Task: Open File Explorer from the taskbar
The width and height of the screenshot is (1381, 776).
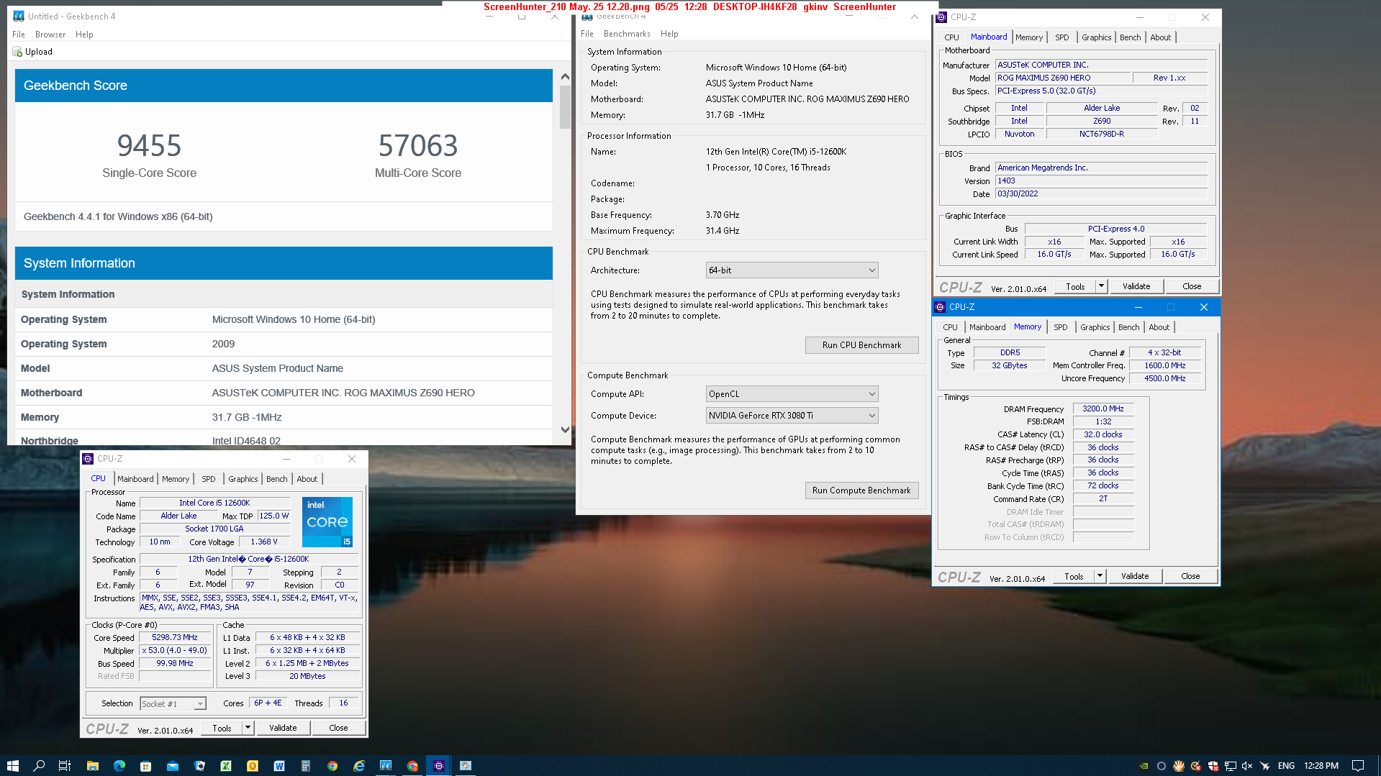Action: (x=92, y=766)
